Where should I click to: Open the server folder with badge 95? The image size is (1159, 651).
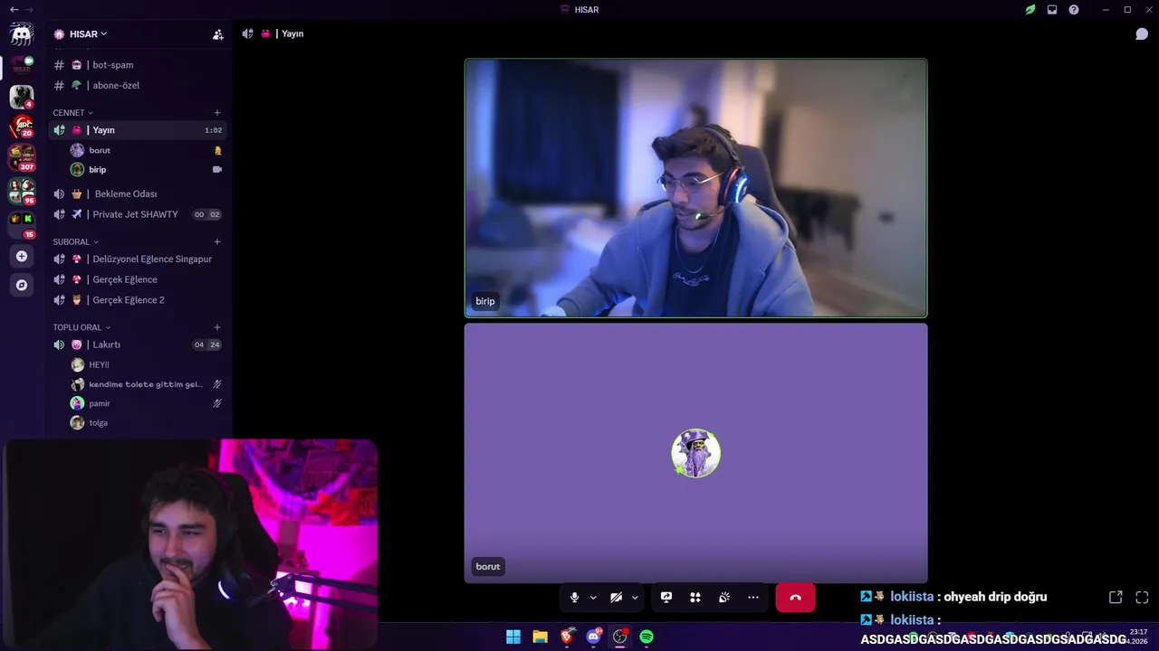pyautogui.click(x=22, y=191)
